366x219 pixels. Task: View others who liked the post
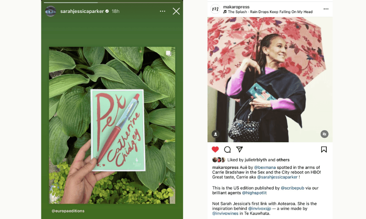(x=283, y=160)
